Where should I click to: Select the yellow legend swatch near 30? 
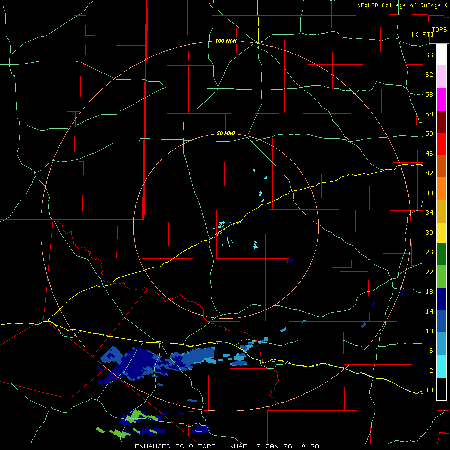pos(441,232)
